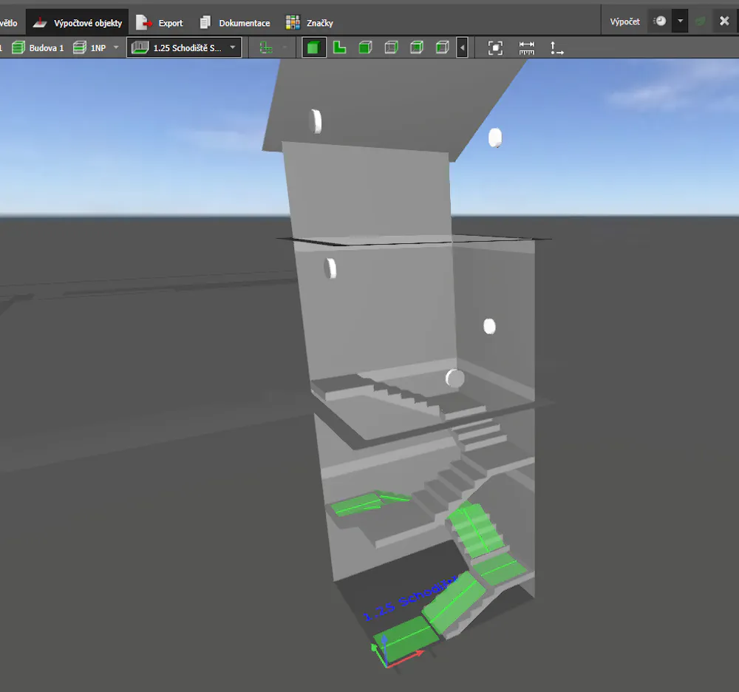Expand dropdown arrow next to layout icon
Image resolution: width=739 pixels, height=692 pixels.
pos(285,47)
